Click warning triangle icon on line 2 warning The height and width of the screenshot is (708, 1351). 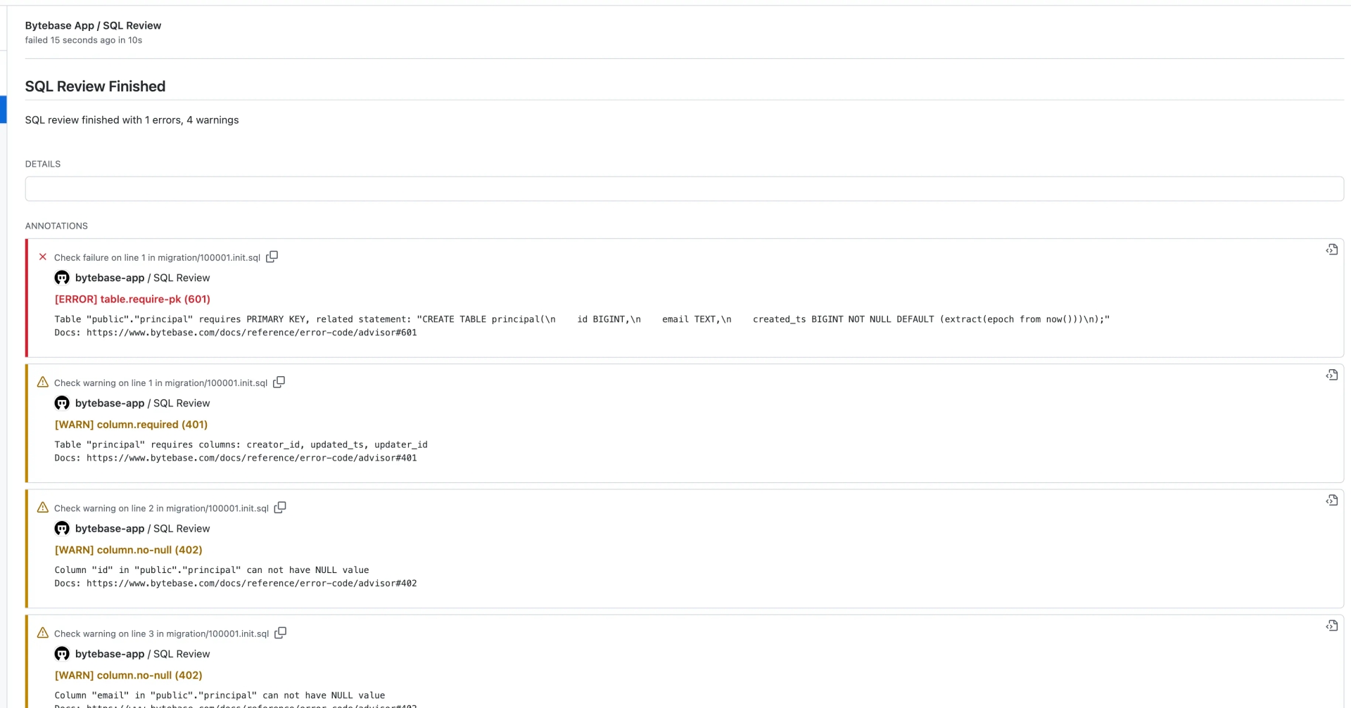click(43, 508)
